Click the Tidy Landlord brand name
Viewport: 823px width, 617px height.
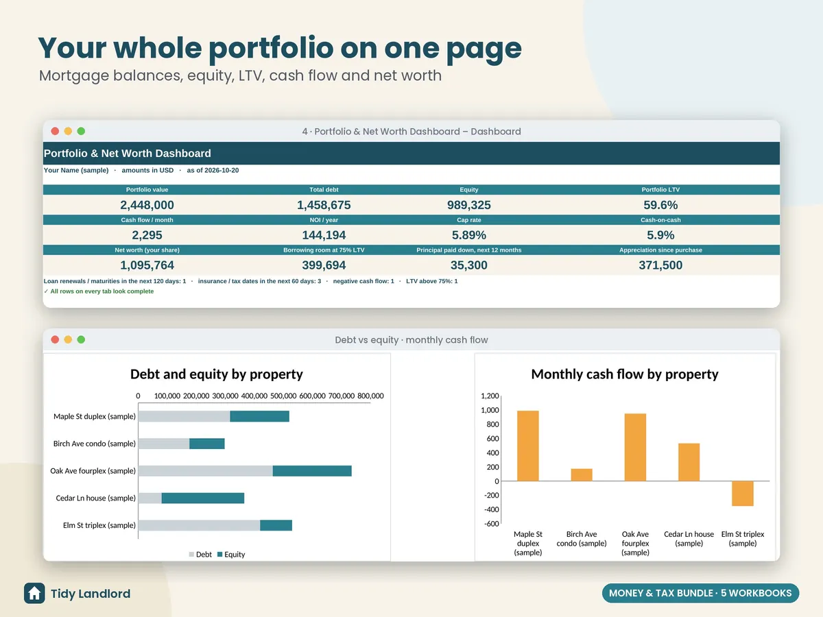[x=91, y=594]
